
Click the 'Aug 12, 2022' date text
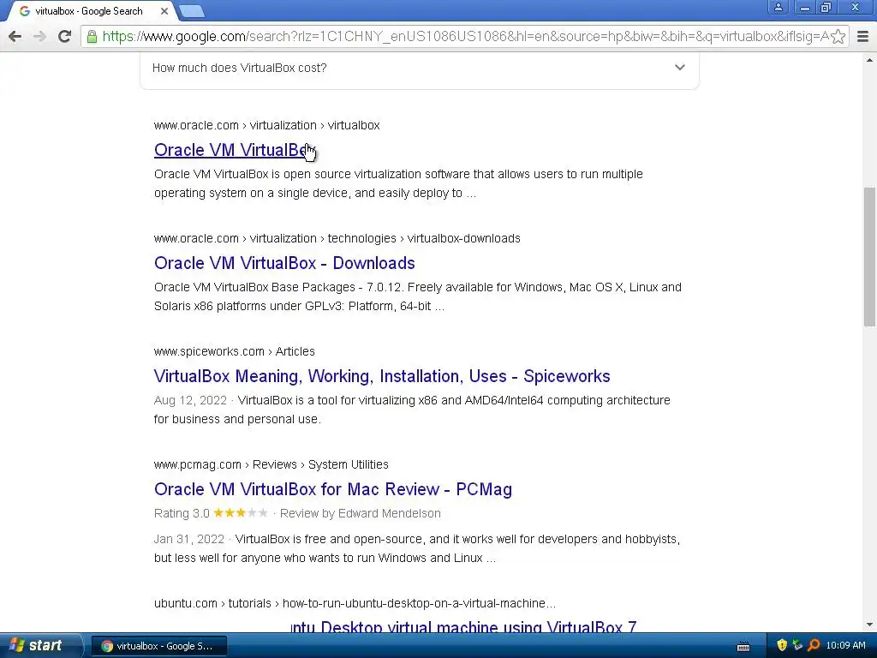click(190, 400)
